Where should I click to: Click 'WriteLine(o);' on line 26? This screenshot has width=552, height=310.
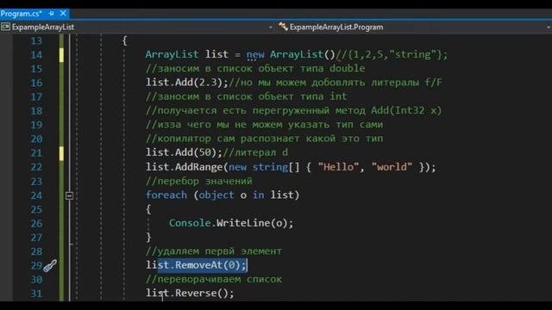(254, 223)
